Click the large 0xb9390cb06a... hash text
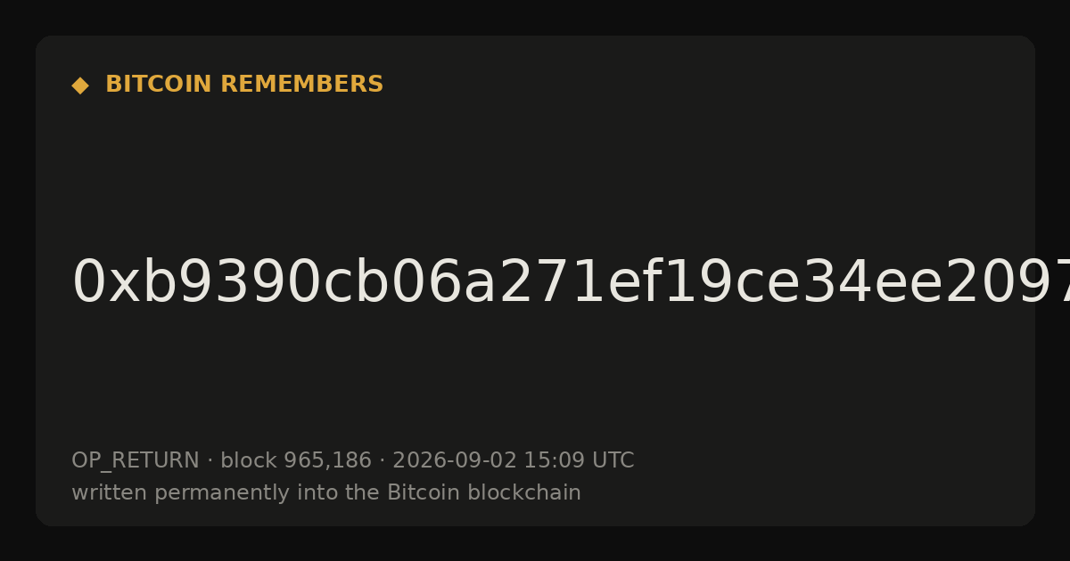 [571, 283]
